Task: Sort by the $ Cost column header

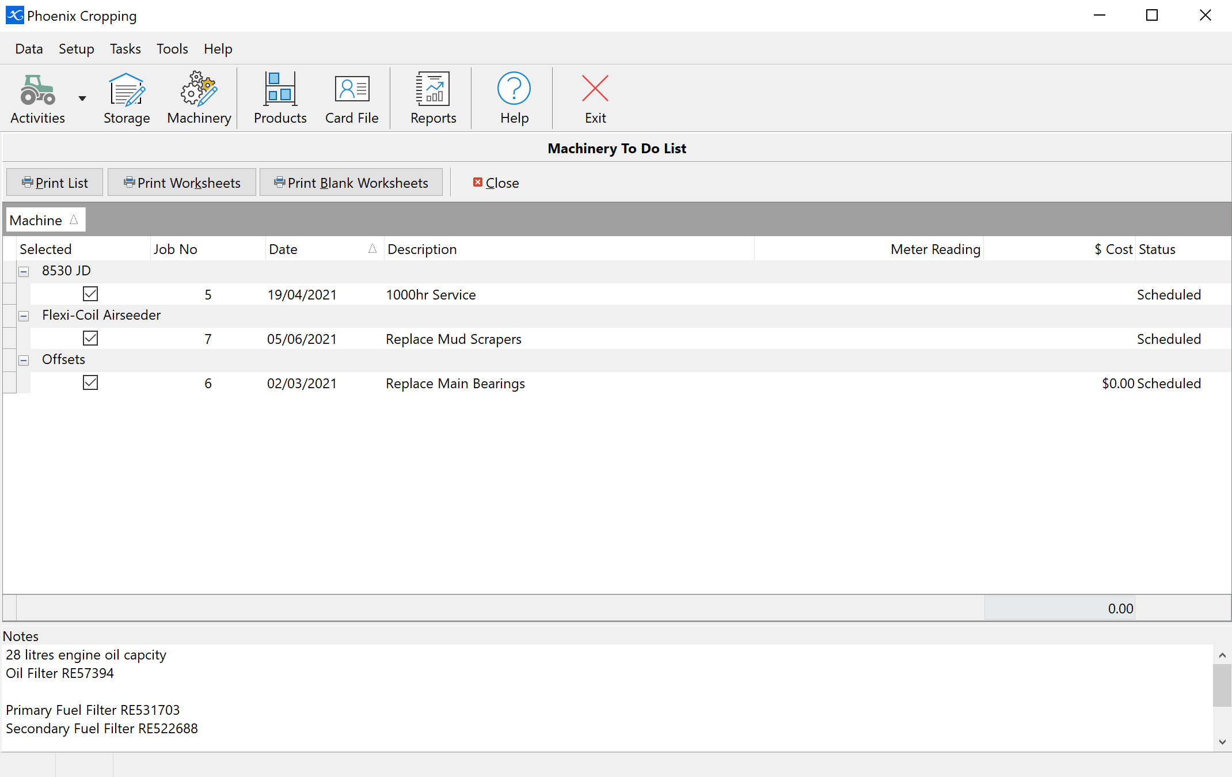Action: pyautogui.click(x=1059, y=249)
